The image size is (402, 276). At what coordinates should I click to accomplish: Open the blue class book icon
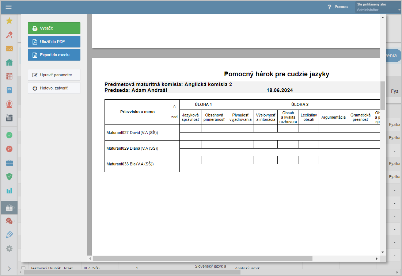9,90
